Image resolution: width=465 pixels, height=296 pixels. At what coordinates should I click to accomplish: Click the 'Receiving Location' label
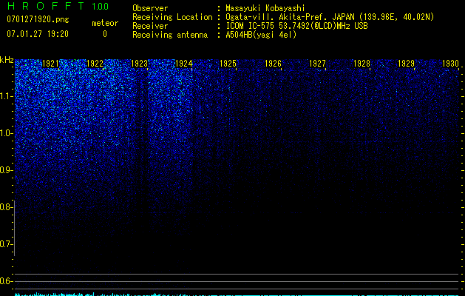click(172, 17)
